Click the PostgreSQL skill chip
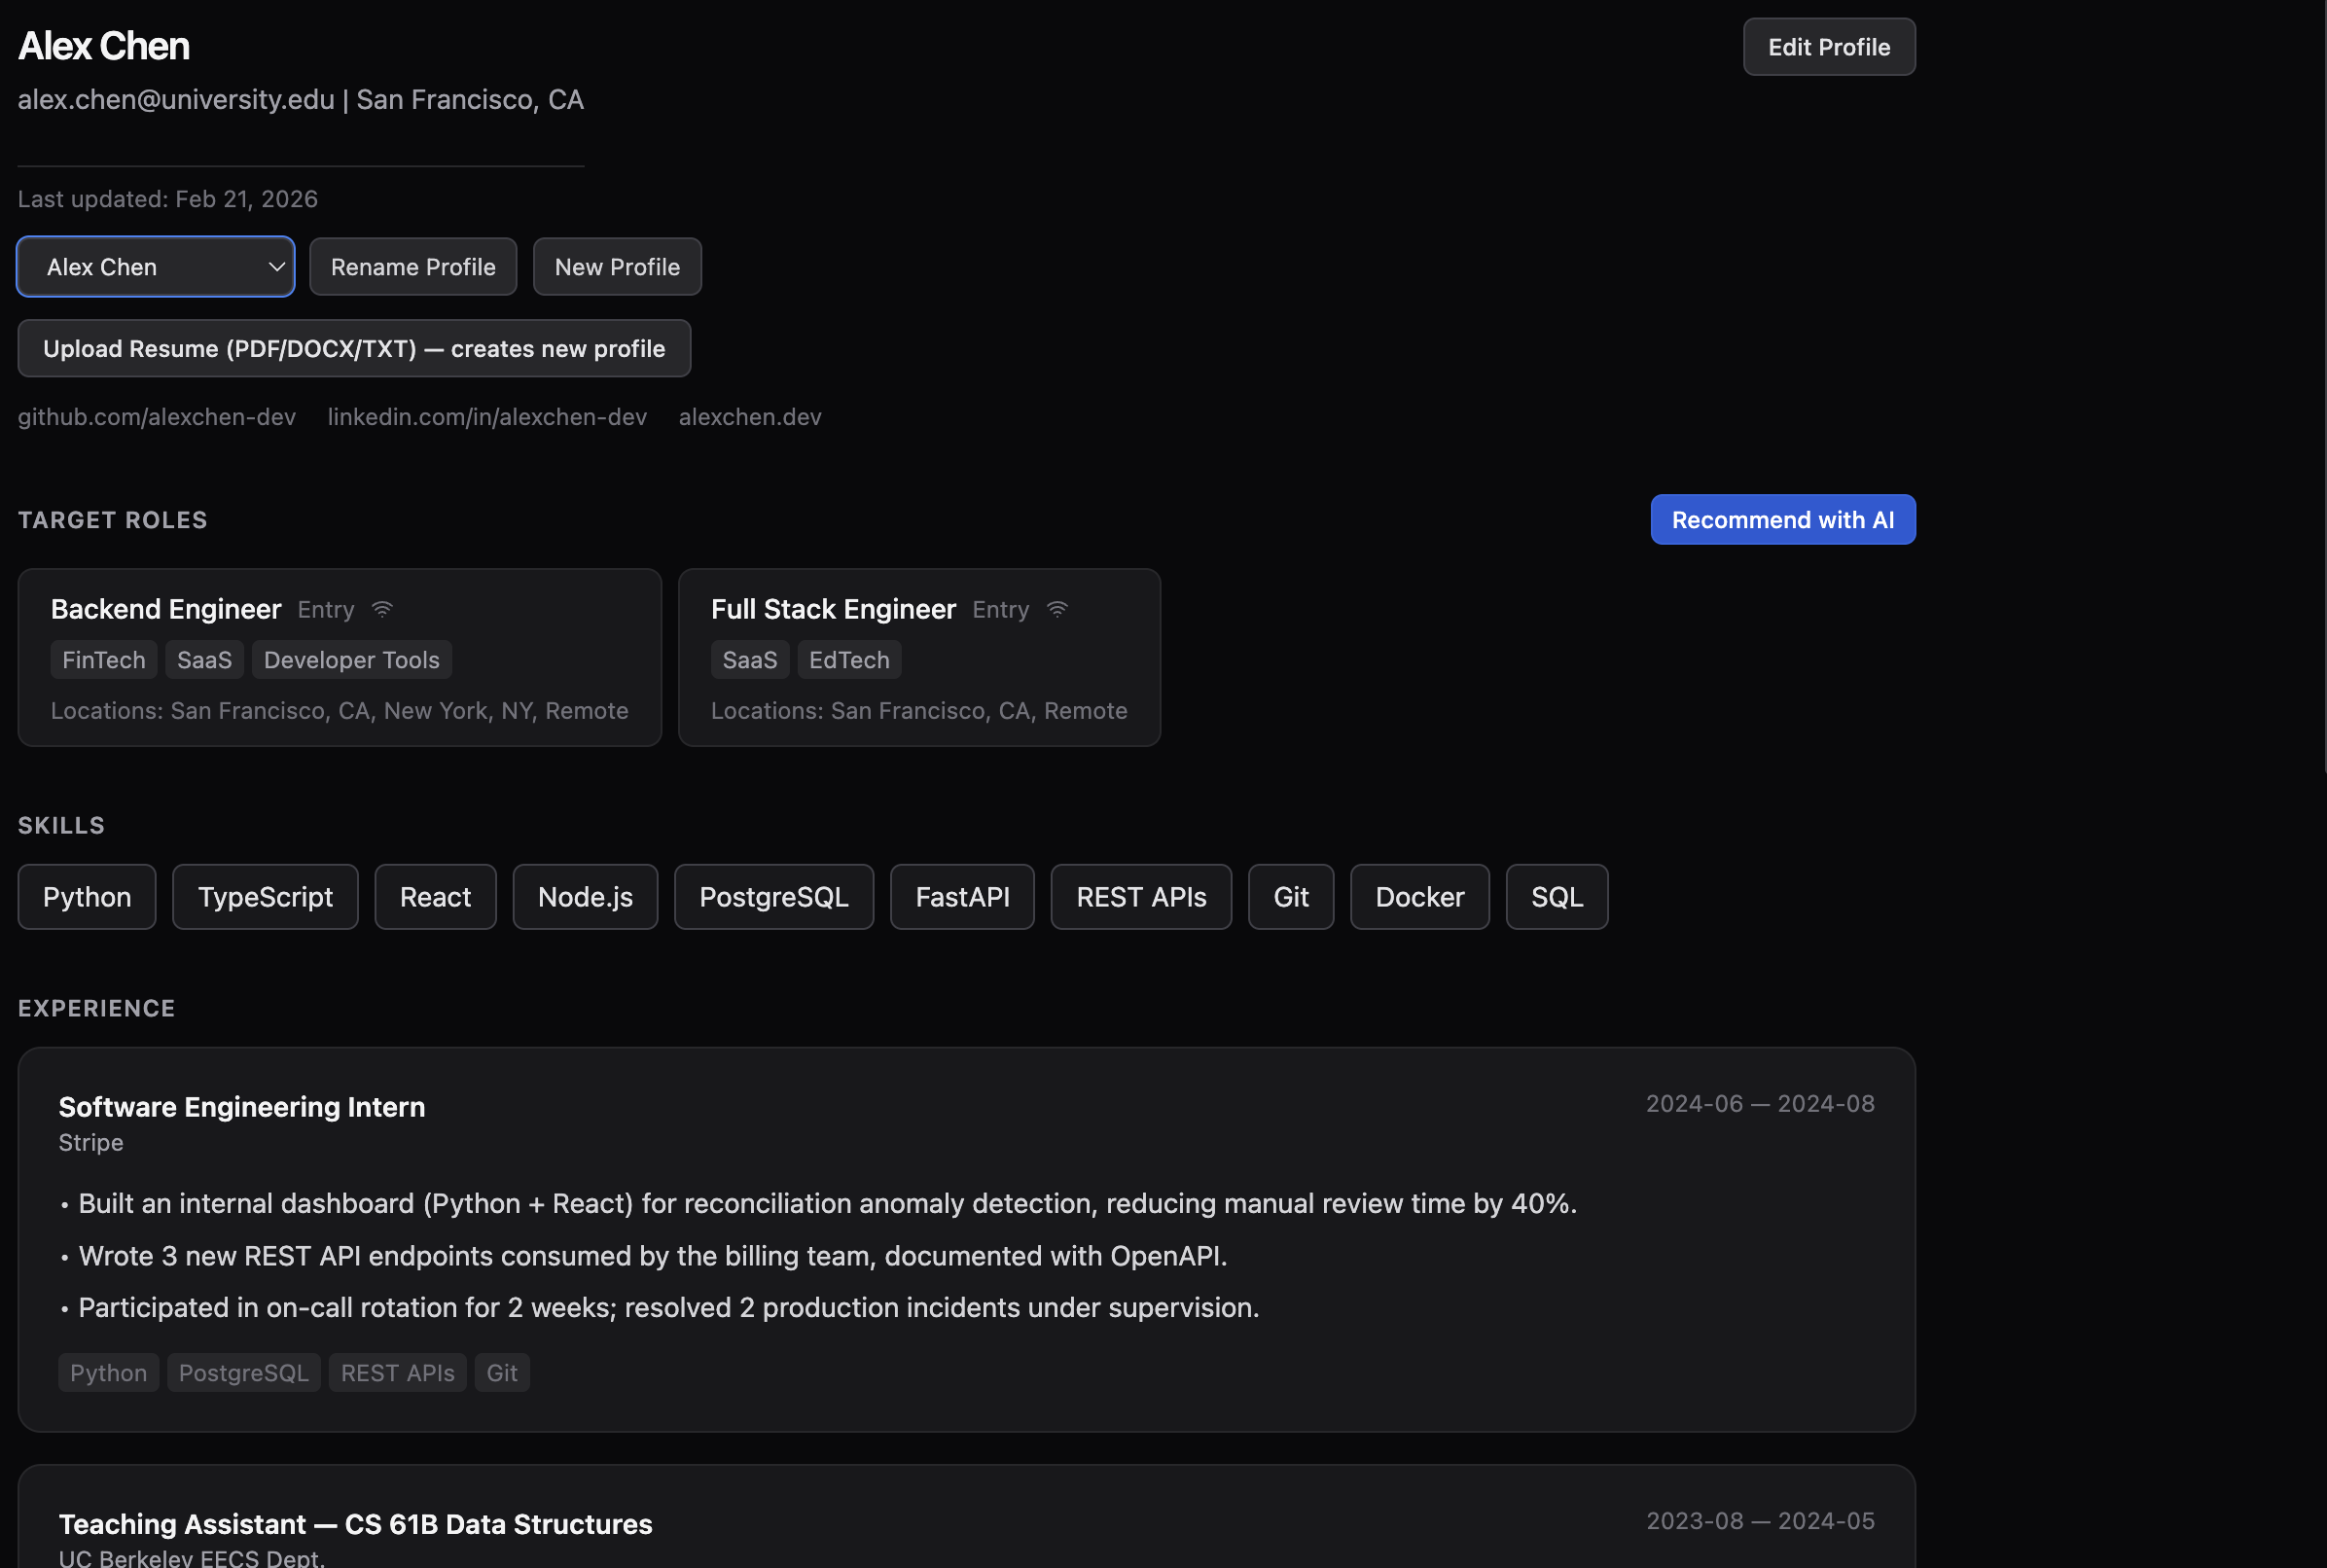2327x1568 pixels. [x=773, y=897]
